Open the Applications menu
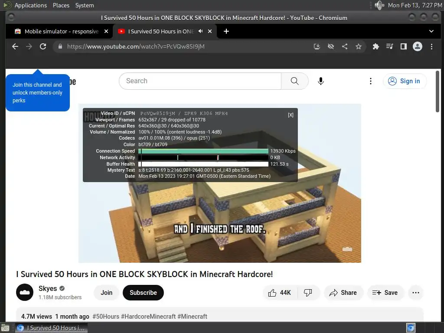This screenshot has width=444, height=333. coord(31,5)
